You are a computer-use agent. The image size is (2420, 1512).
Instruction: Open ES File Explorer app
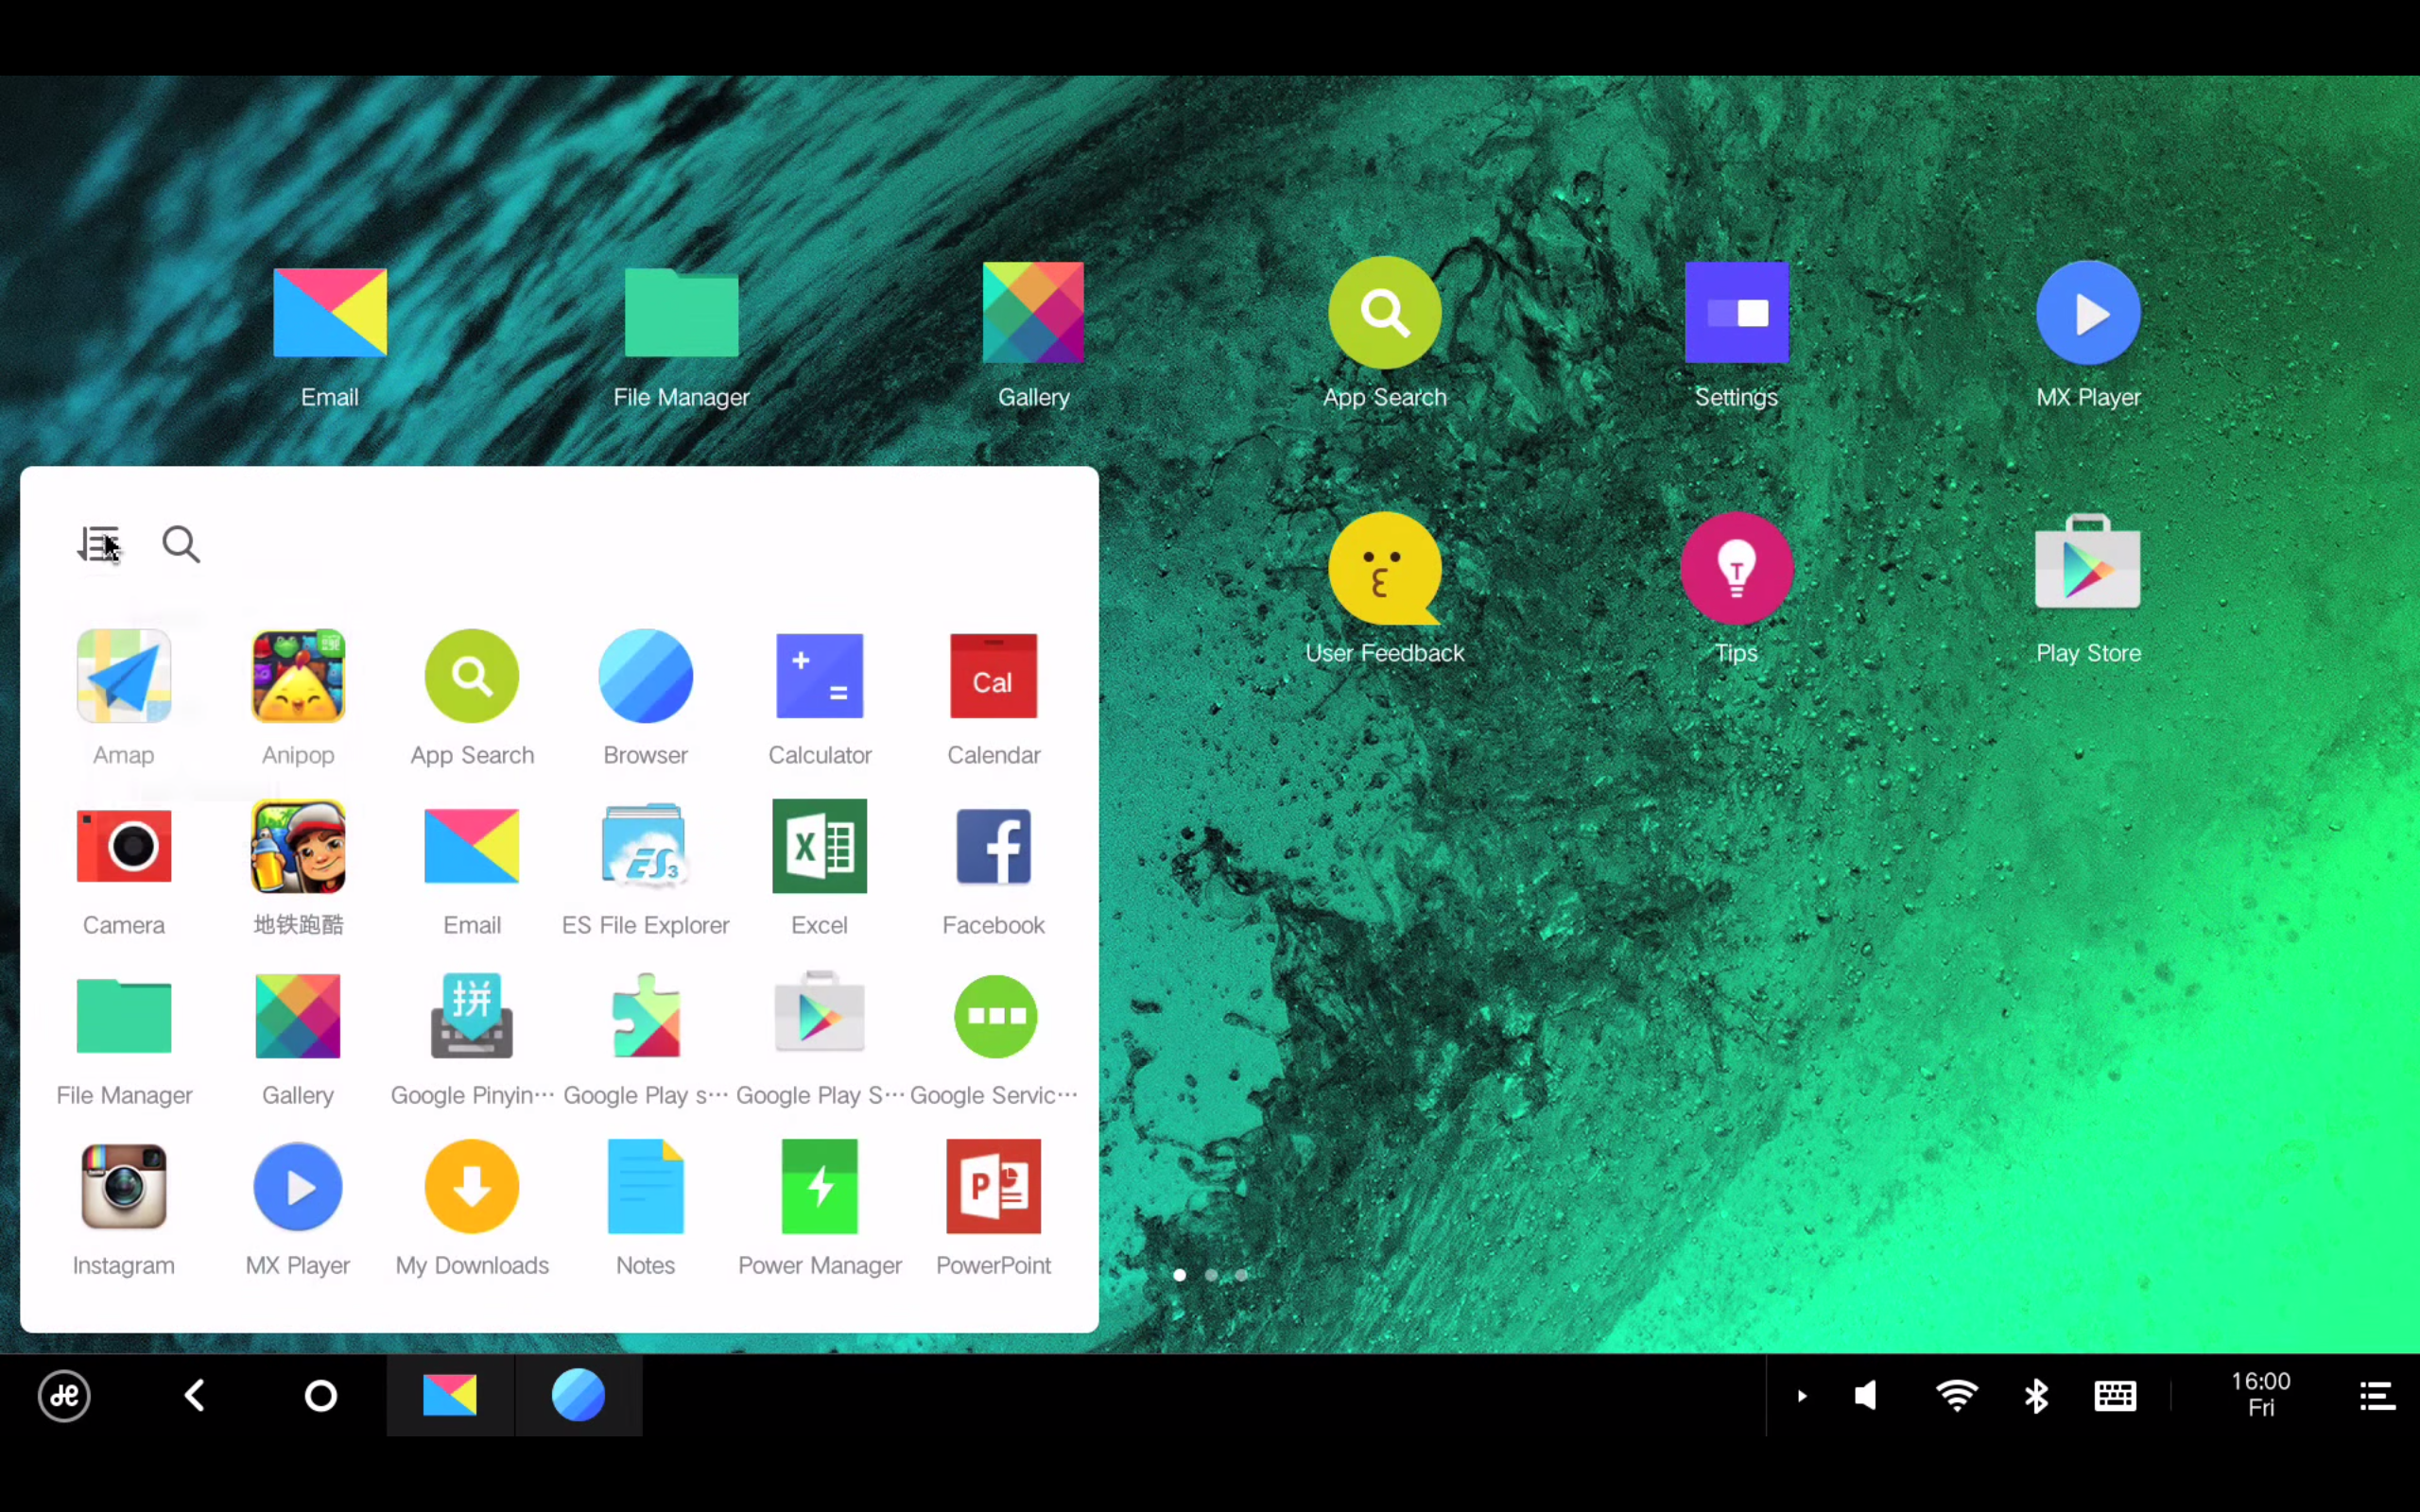click(x=645, y=847)
